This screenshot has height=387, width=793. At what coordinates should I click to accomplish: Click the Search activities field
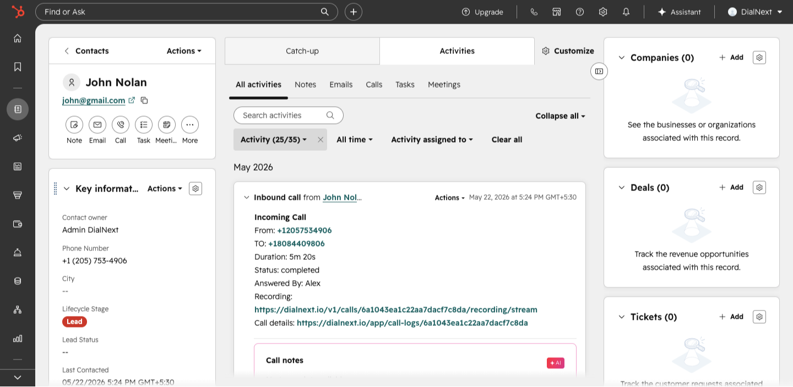pyautogui.click(x=289, y=115)
